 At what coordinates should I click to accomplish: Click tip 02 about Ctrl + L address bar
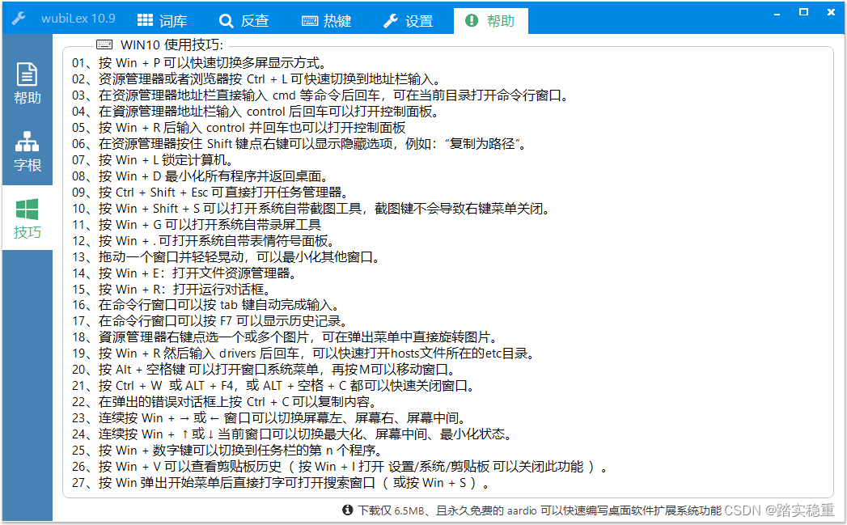point(256,79)
